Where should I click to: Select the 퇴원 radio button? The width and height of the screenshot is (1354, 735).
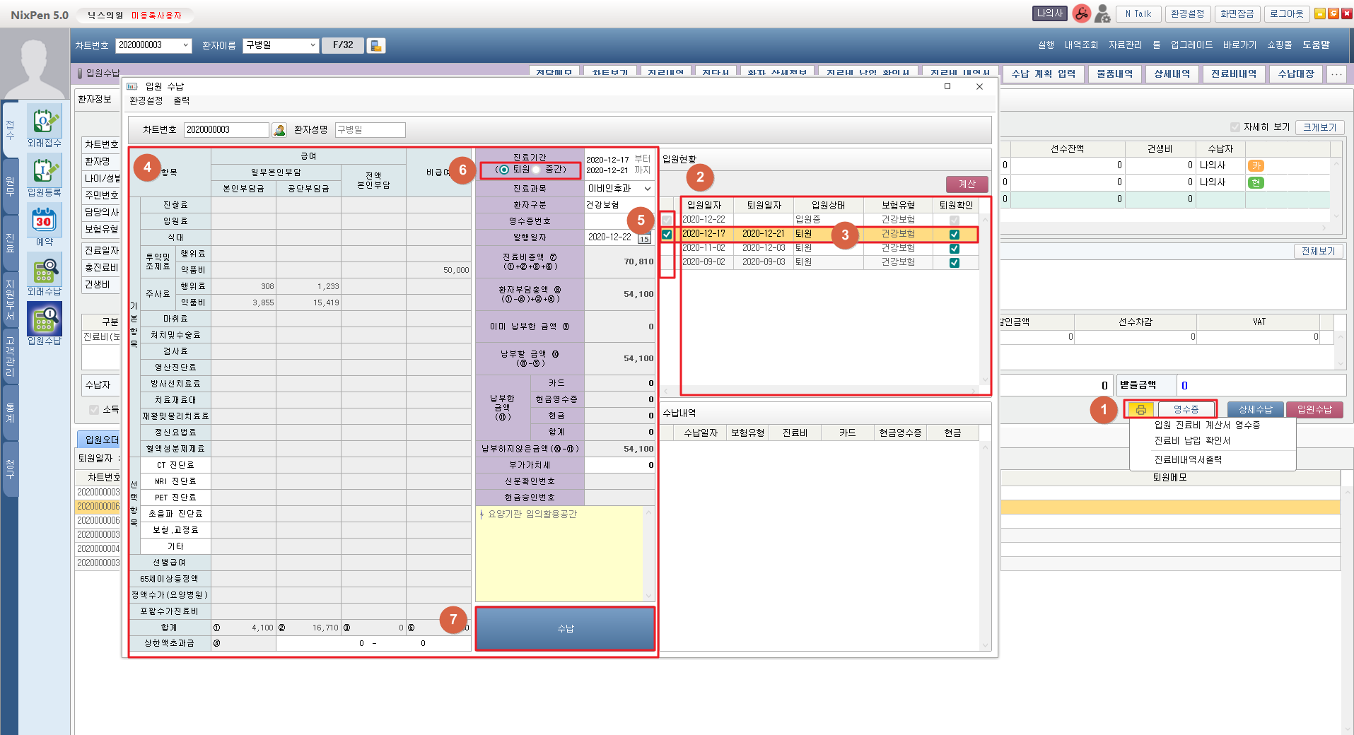(504, 170)
